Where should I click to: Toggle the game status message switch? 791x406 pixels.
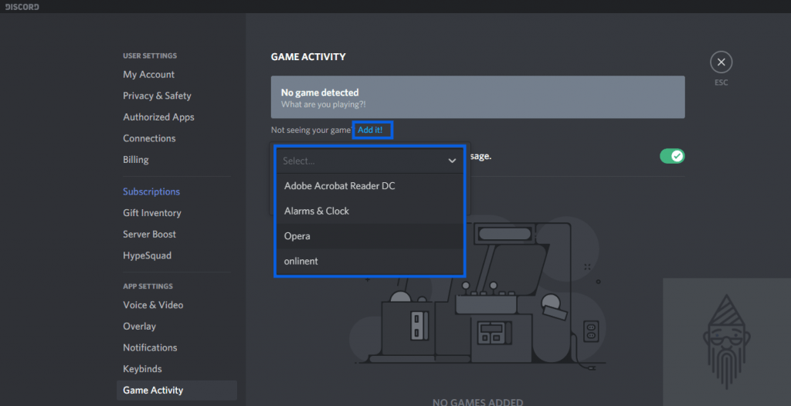672,156
